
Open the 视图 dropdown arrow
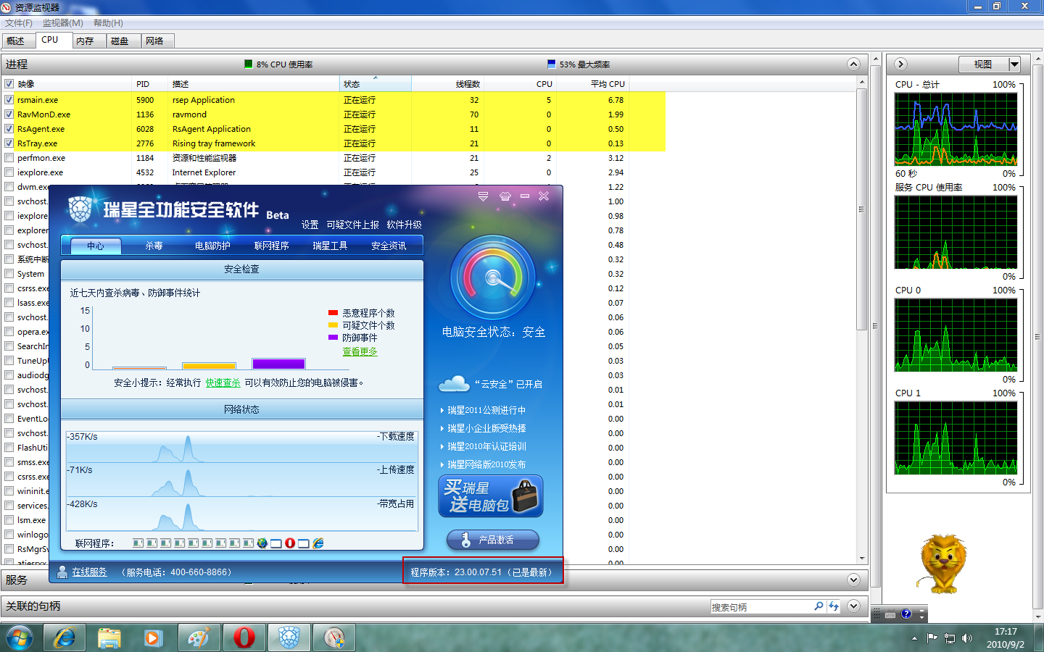(1014, 64)
